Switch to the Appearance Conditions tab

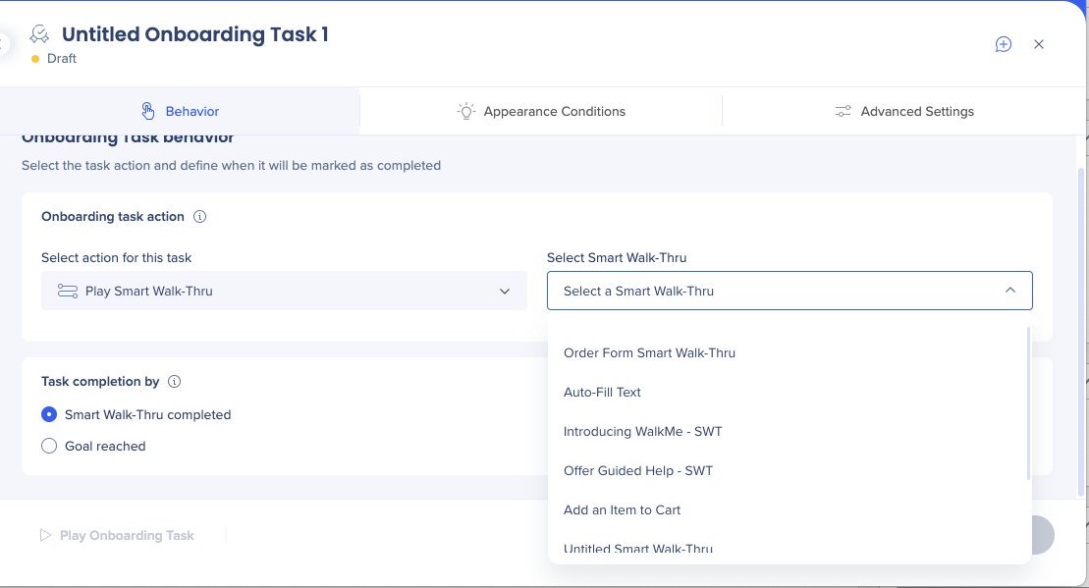click(541, 111)
